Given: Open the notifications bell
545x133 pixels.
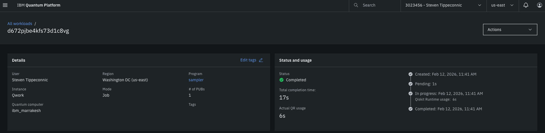Looking at the screenshot, I should click(x=526, y=5).
